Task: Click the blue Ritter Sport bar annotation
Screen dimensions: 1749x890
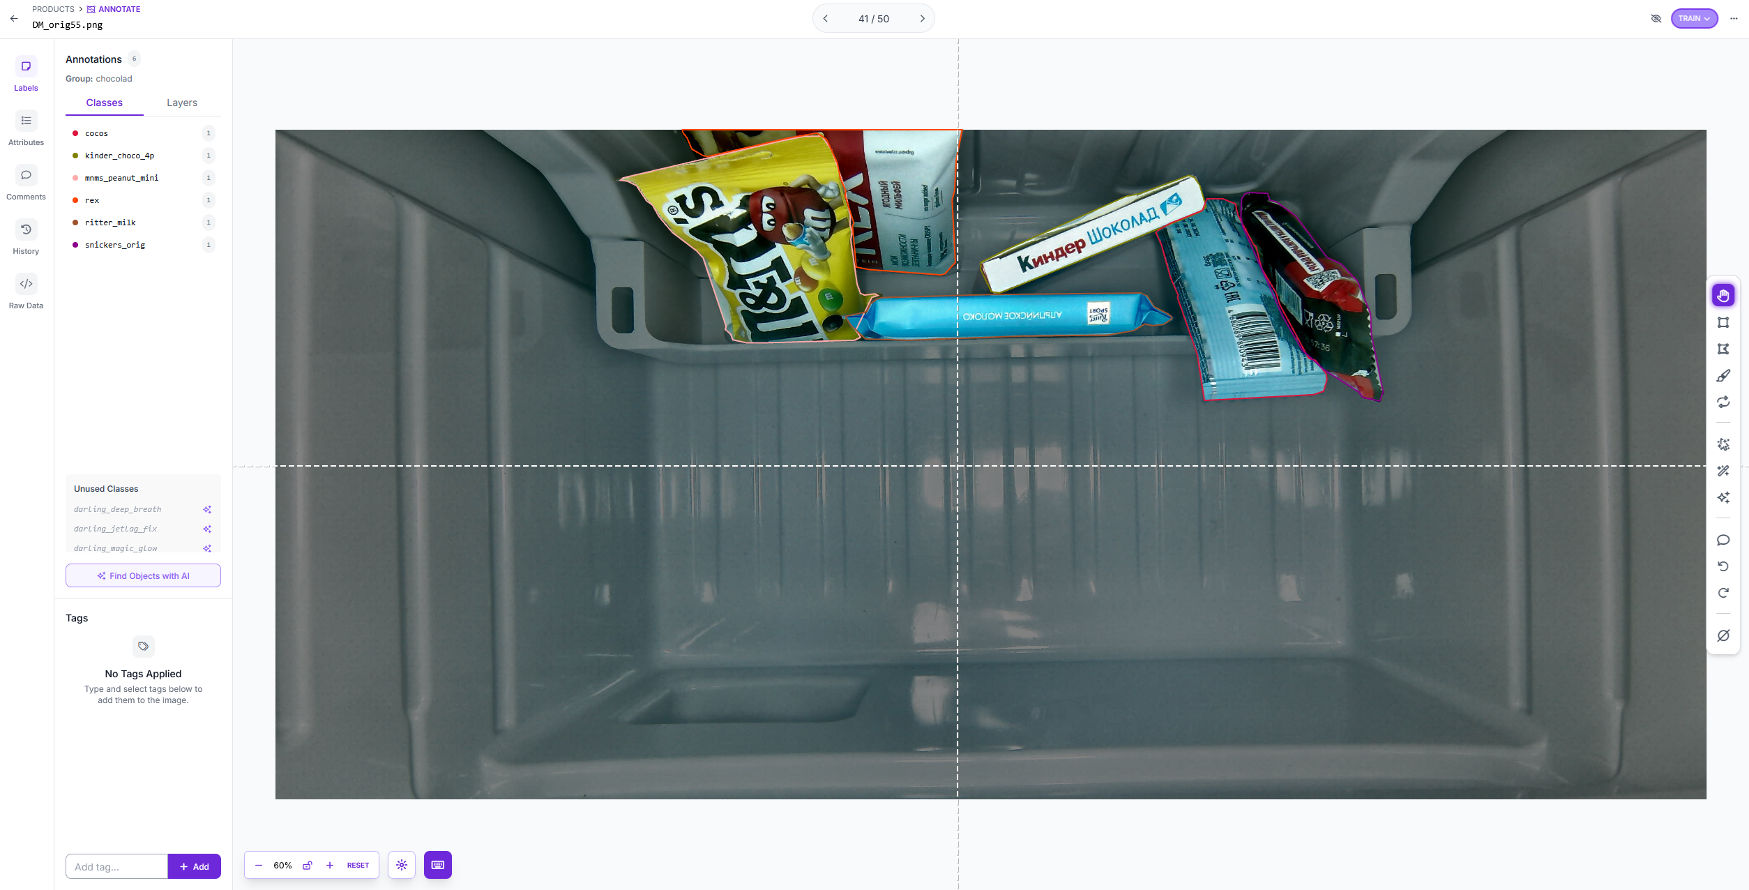Action: click(x=1011, y=316)
